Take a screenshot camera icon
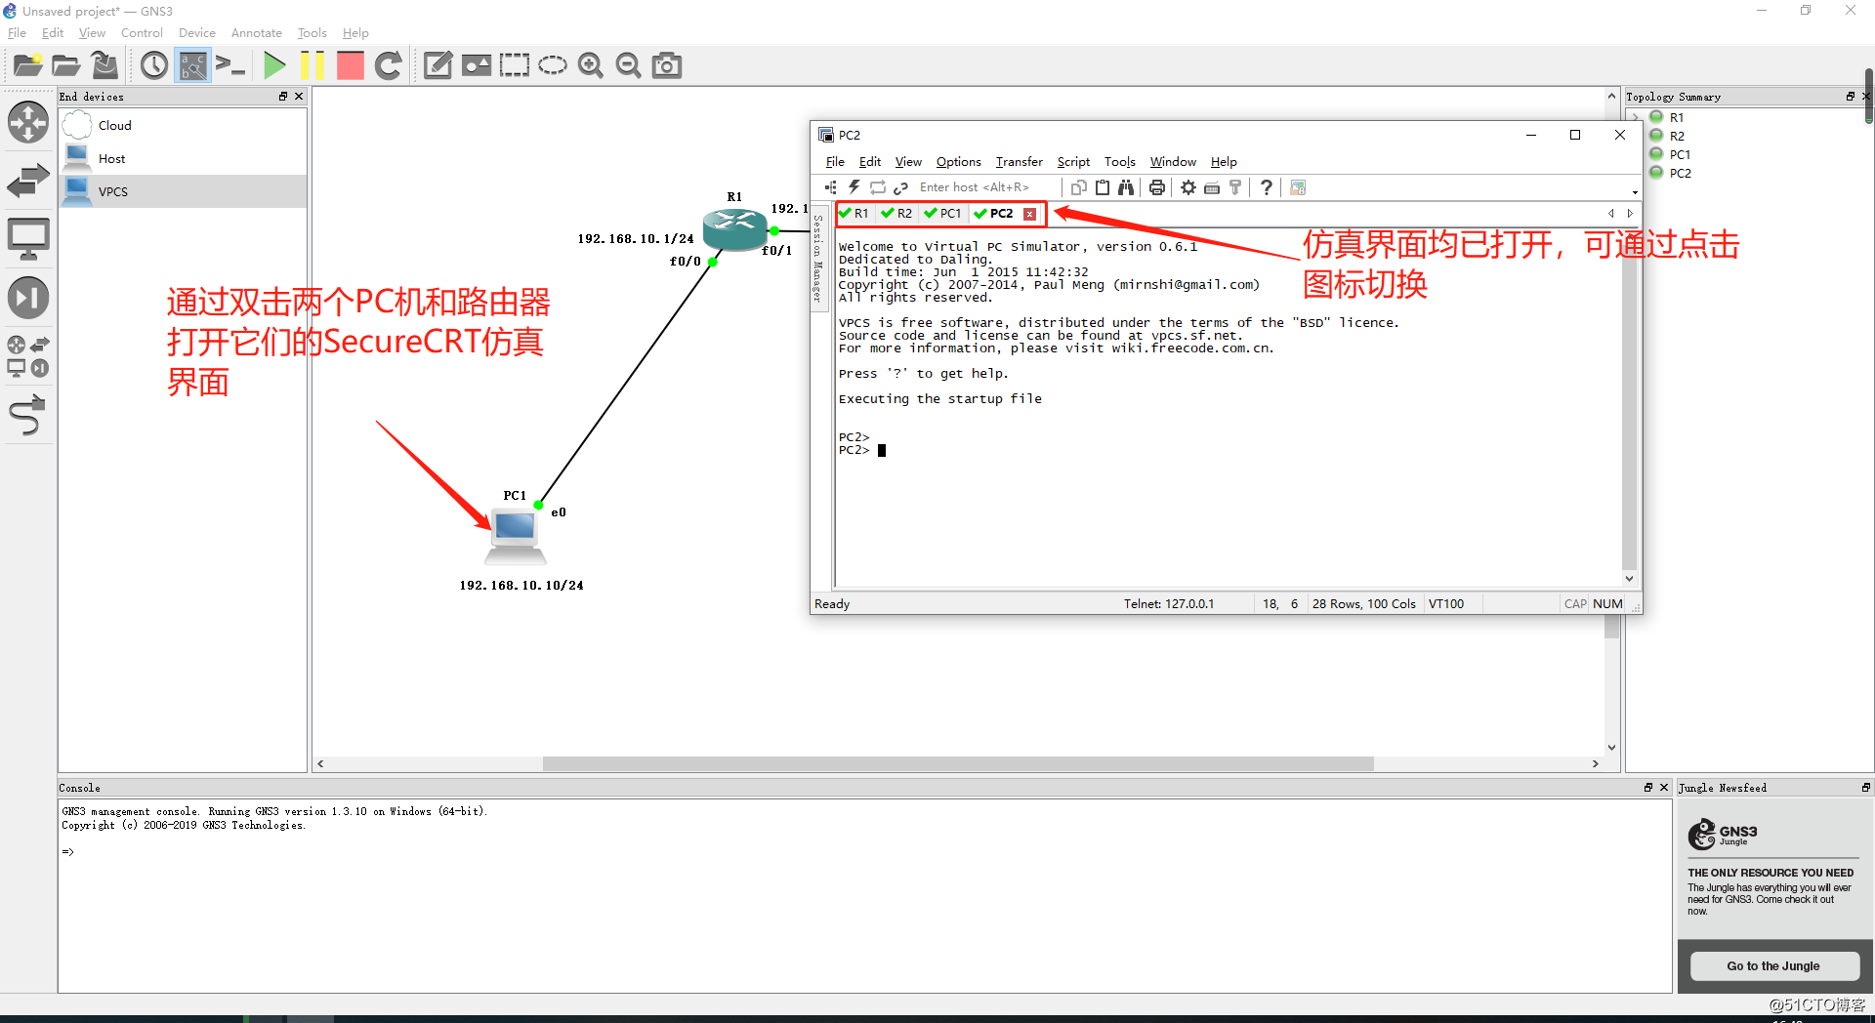This screenshot has width=1875, height=1023. pos(667,65)
